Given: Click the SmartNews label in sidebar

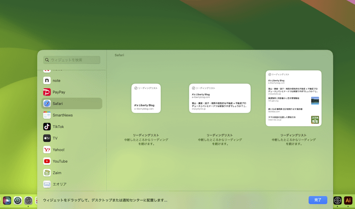Looking at the screenshot, I should [63, 115].
